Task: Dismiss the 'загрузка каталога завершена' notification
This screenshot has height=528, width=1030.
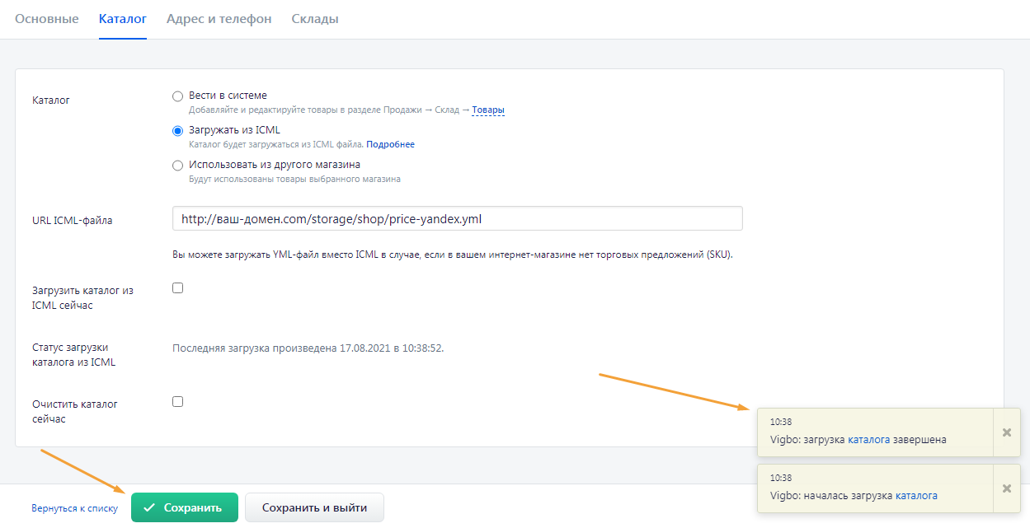Action: 1006,432
